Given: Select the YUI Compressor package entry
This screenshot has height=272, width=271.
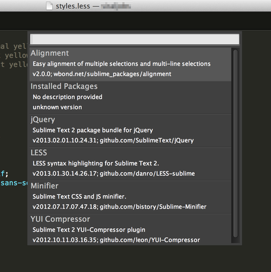Looking at the screenshot, I should coord(130,229).
